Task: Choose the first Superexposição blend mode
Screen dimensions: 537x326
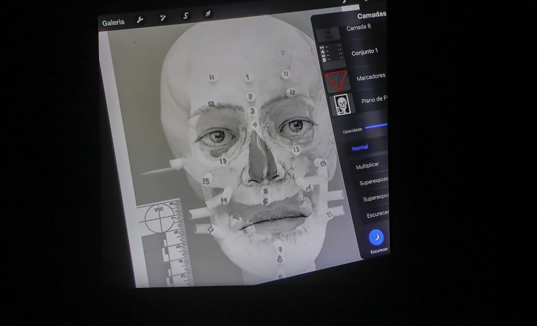Action: (373, 182)
